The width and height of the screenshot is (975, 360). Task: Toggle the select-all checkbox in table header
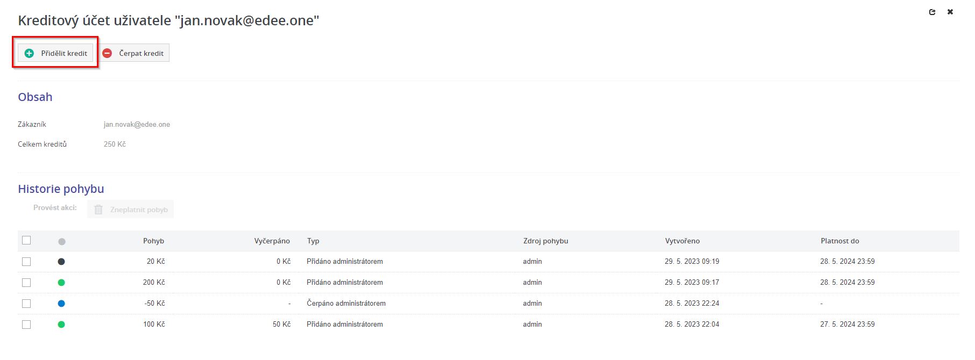point(26,240)
